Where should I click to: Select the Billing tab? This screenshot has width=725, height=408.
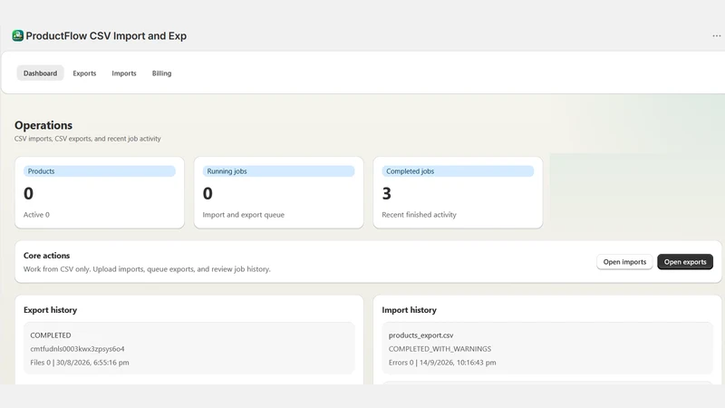pyautogui.click(x=162, y=73)
